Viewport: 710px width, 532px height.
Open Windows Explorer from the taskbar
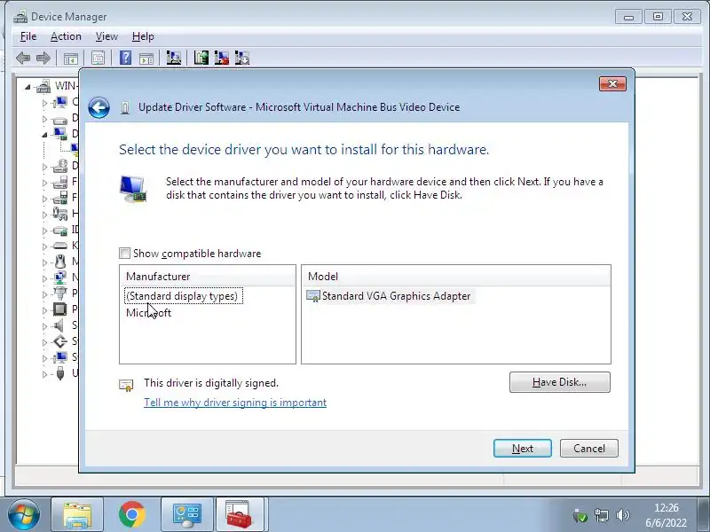[x=77, y=514]
